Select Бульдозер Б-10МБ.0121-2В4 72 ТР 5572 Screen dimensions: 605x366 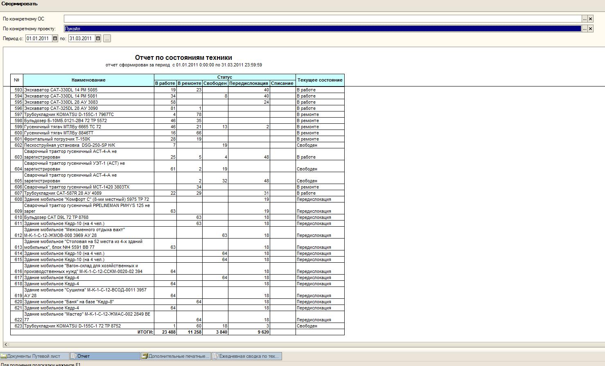(177, 120)
